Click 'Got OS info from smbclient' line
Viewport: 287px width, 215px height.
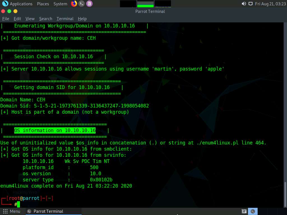click(x=66, y=149)
